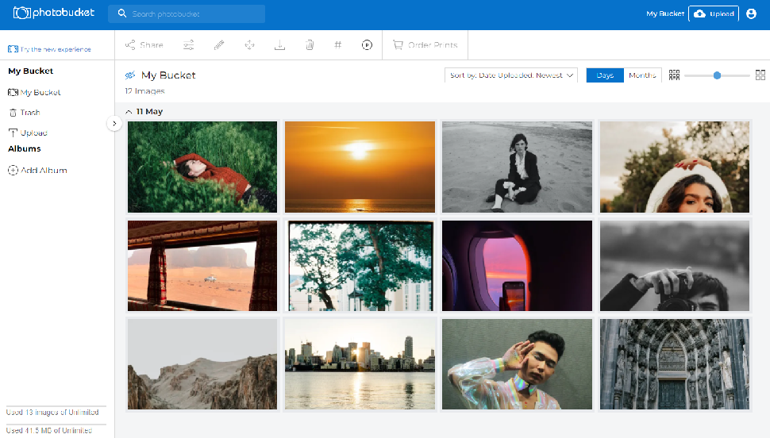This screenshot has height=438, width=770.
Task: Open the rocky mountain landscape photo
Action: click(202, 364)
